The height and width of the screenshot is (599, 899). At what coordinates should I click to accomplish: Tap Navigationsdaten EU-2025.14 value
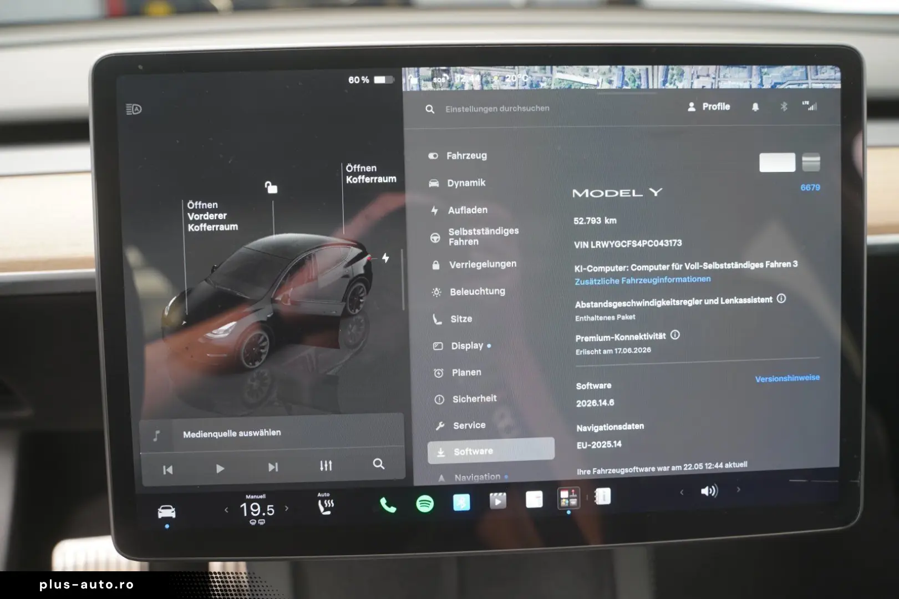tap(599, 445)
